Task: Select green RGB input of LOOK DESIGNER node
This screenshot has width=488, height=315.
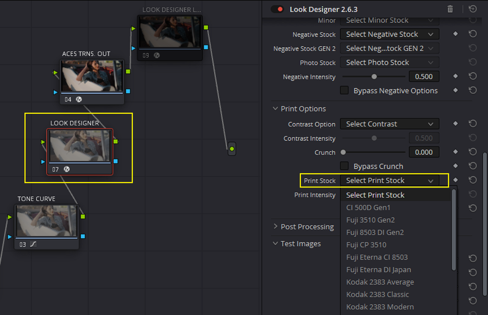Action: click(x=43, y=142)
